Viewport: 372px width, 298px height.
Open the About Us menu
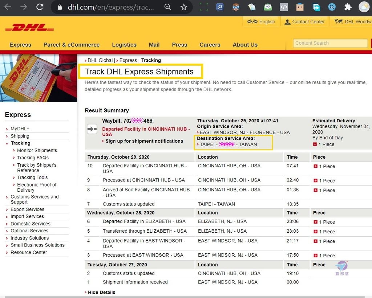coord(245,45)
